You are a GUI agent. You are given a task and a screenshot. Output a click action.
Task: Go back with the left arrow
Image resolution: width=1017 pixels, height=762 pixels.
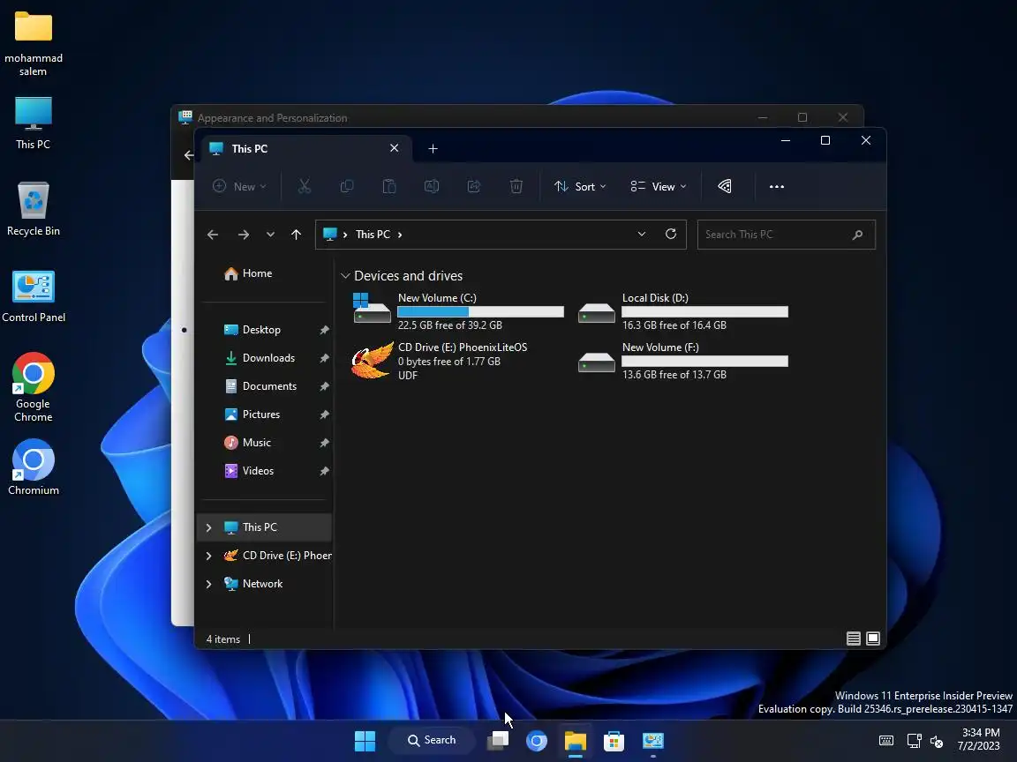pyautogui.click(x=213, y=235)
